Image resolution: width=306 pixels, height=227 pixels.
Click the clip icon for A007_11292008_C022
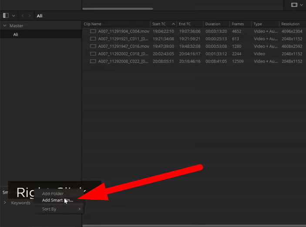point(93,61)
